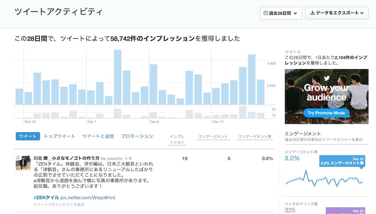Click the Twitter bird logo in the promo banner
This screenshot has width=376, height=214.
(x=326, y=78)
